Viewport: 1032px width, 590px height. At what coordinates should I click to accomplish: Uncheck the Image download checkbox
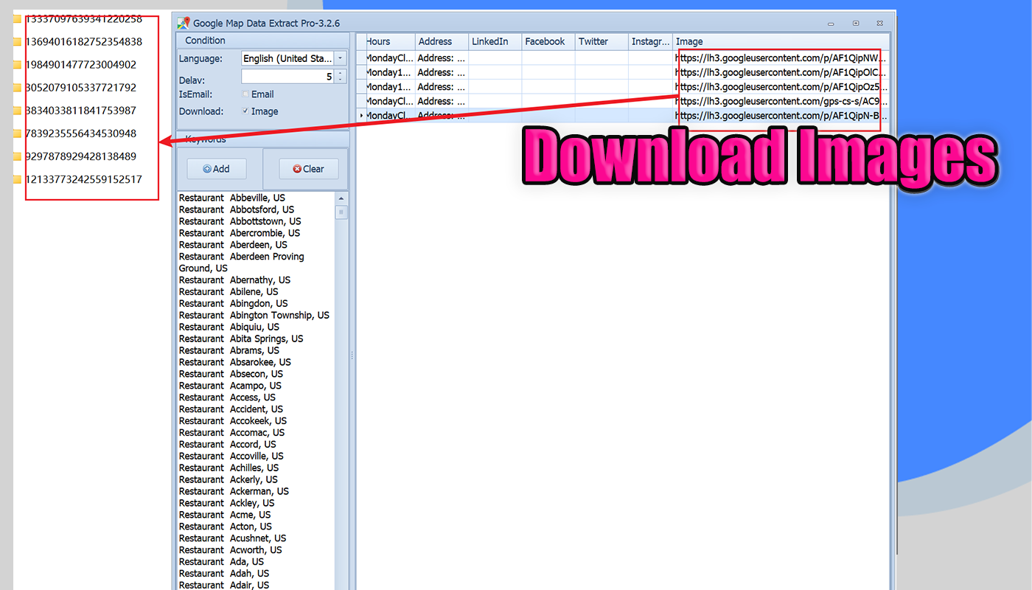click(x=245, y=111)
